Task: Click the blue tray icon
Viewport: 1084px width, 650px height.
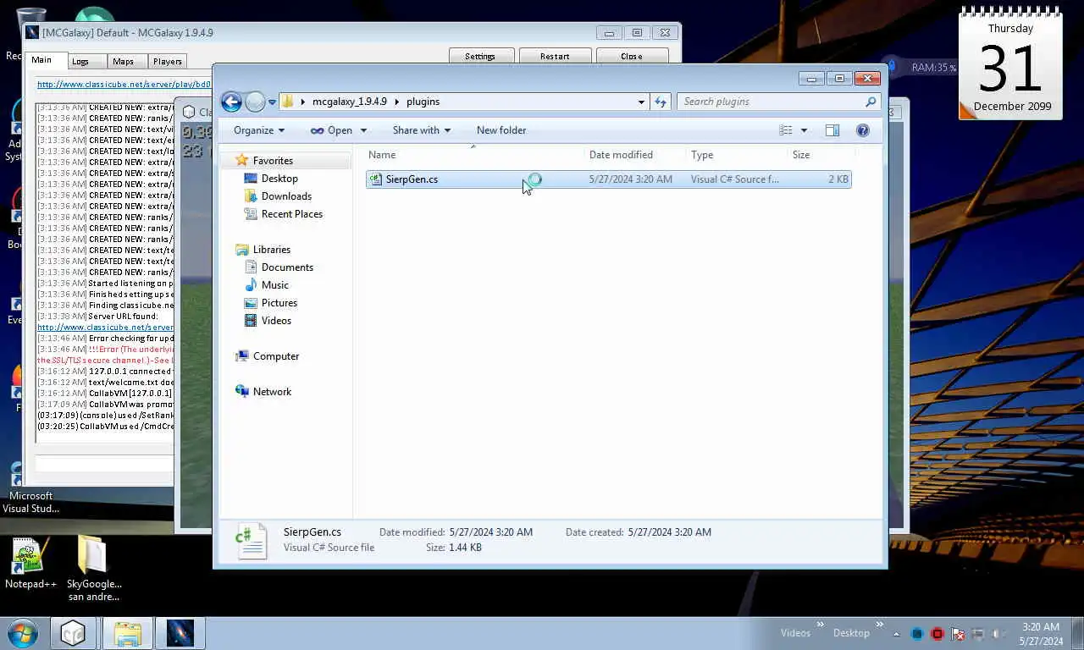Action: (x=917, y=634)
